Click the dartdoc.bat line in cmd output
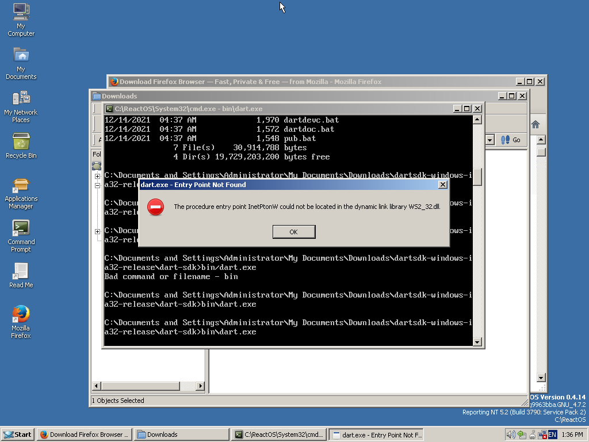 tap(219, 129)
